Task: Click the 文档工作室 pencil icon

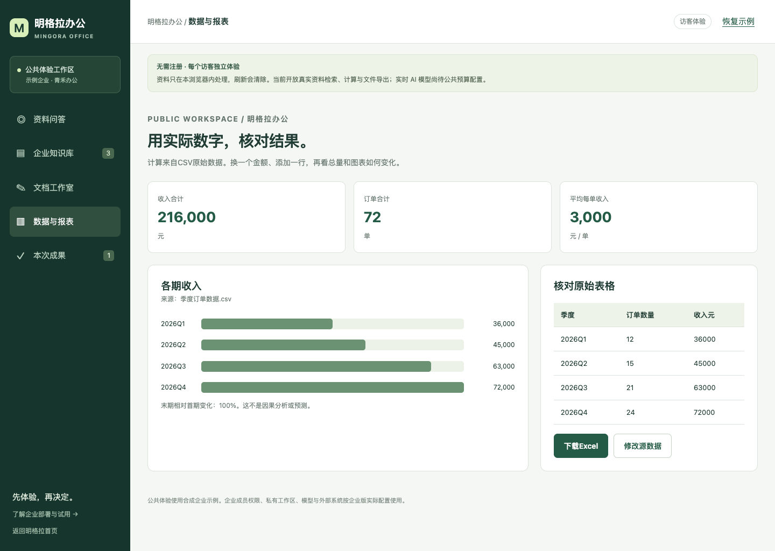Action: [21, 187]
